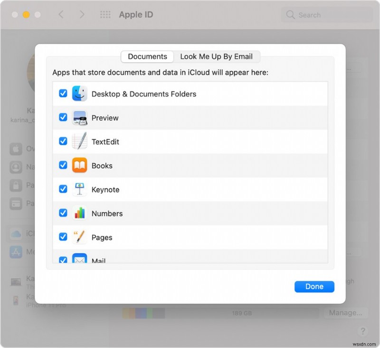Select the Preview app icon
This screenshot has height=348, width=380.
[79, 117]
